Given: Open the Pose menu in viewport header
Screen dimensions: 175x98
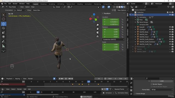Looking at the screenshot, I should click(33, 7).
